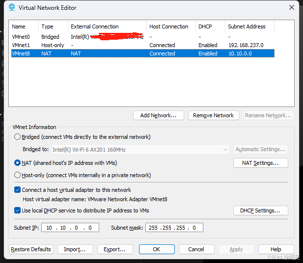
Task: Click Restore Defaults button
Action: 31,249
